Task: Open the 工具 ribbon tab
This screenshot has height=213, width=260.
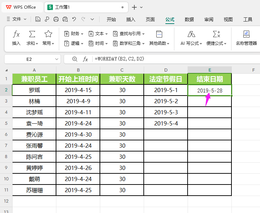Action: (248, 19)
